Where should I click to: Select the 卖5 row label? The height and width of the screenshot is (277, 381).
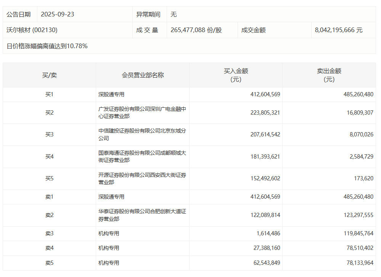[49, 263]
